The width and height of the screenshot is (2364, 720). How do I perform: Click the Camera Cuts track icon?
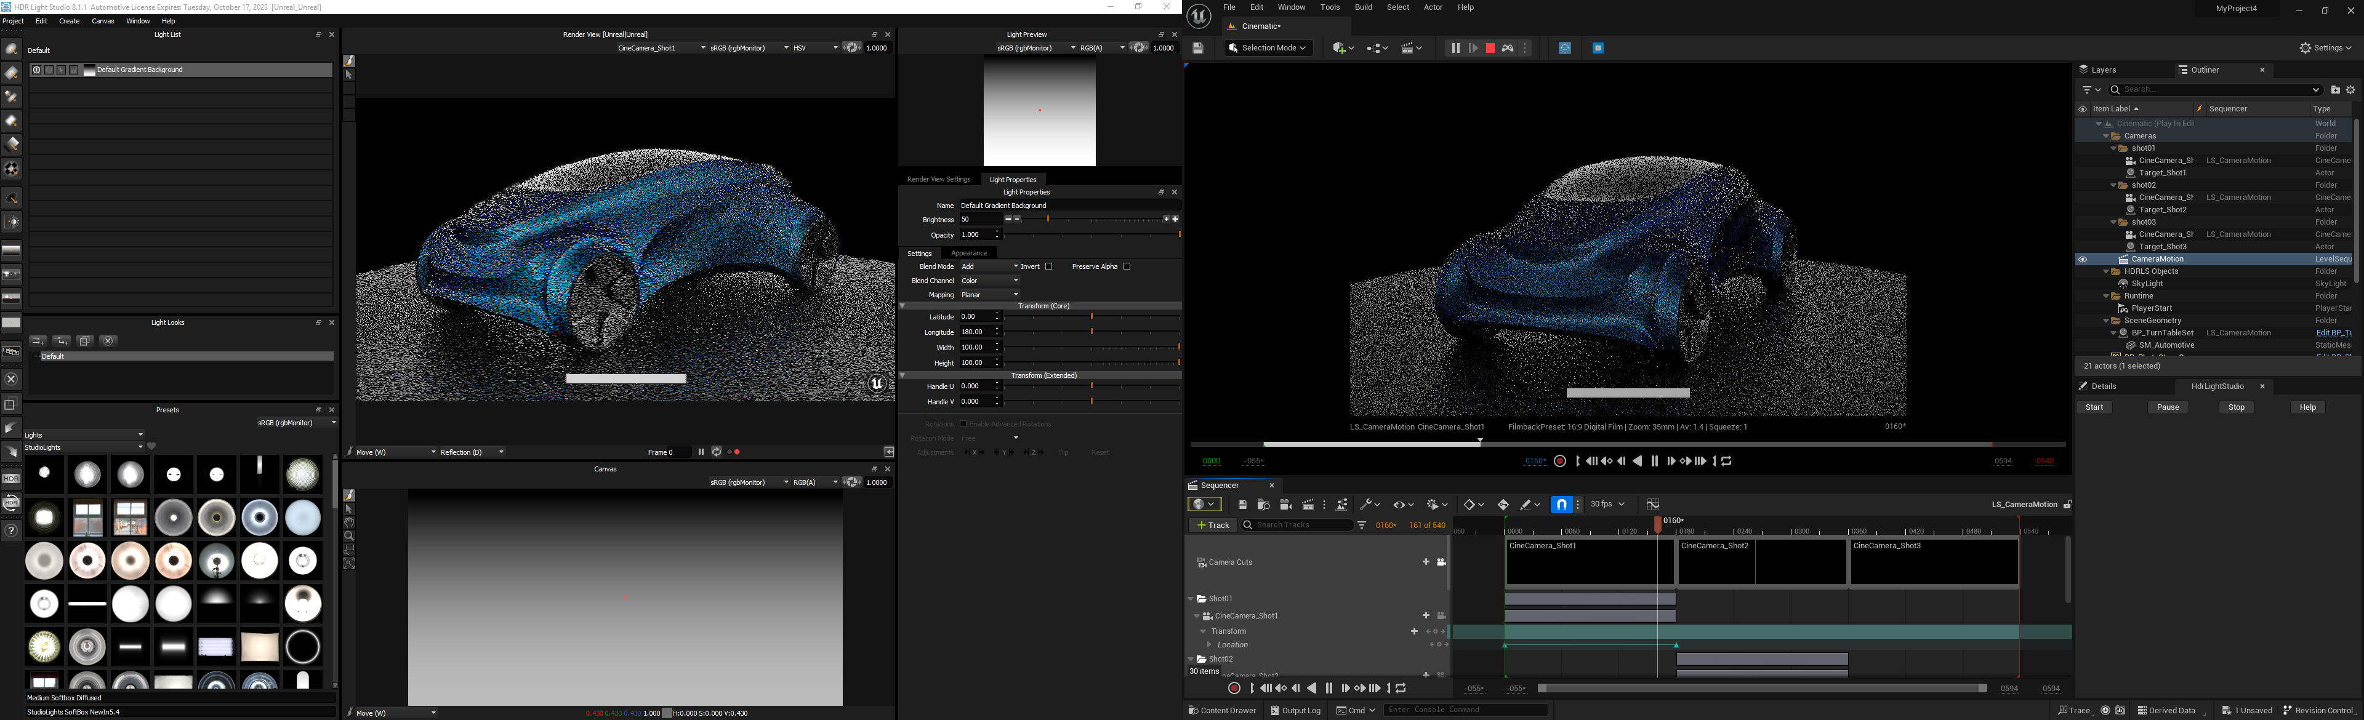[x=1200, y=561]
